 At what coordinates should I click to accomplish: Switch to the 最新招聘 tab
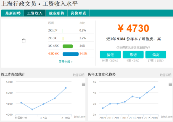pos(12,13)
